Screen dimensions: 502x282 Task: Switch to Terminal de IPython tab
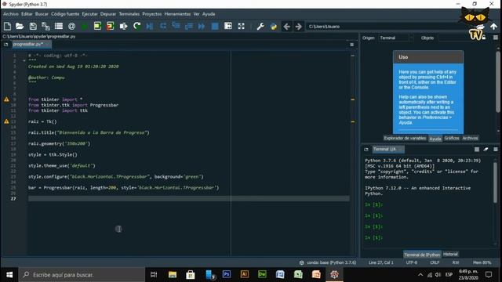(422, 255)
